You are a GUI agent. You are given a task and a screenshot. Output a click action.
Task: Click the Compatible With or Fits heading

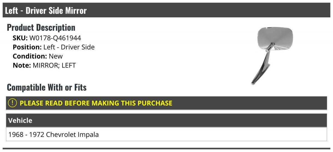pyautogui.click(x=47, y=87)
